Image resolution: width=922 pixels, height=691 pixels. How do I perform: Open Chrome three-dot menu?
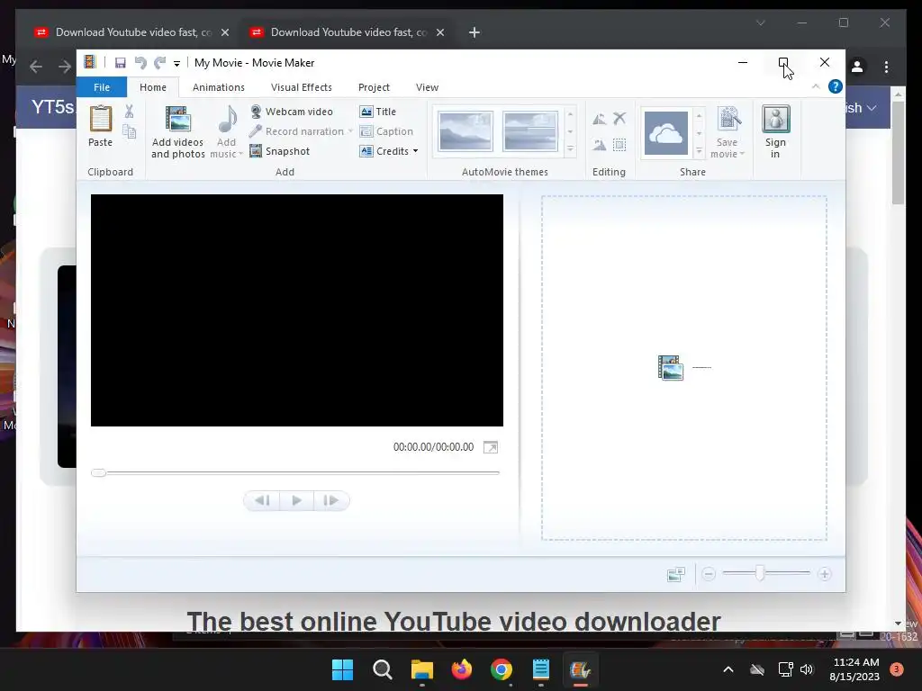pos(886,67)
